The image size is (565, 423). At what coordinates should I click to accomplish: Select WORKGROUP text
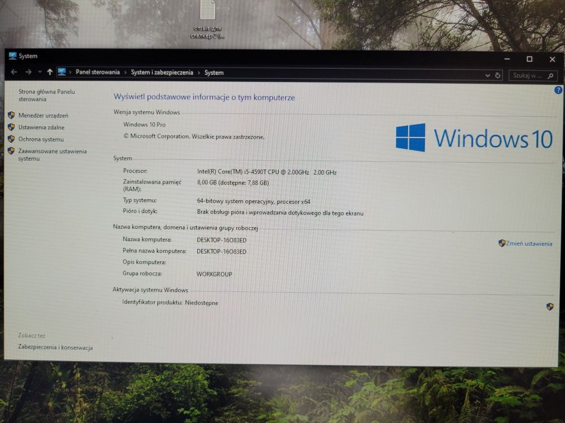tap(214, 274)
